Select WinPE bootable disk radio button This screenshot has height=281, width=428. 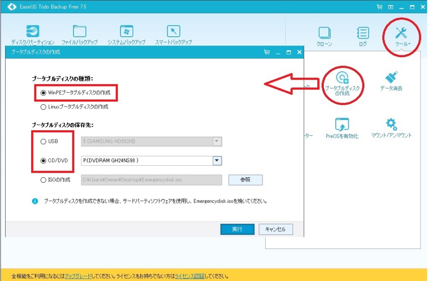(x=44, y=93)
